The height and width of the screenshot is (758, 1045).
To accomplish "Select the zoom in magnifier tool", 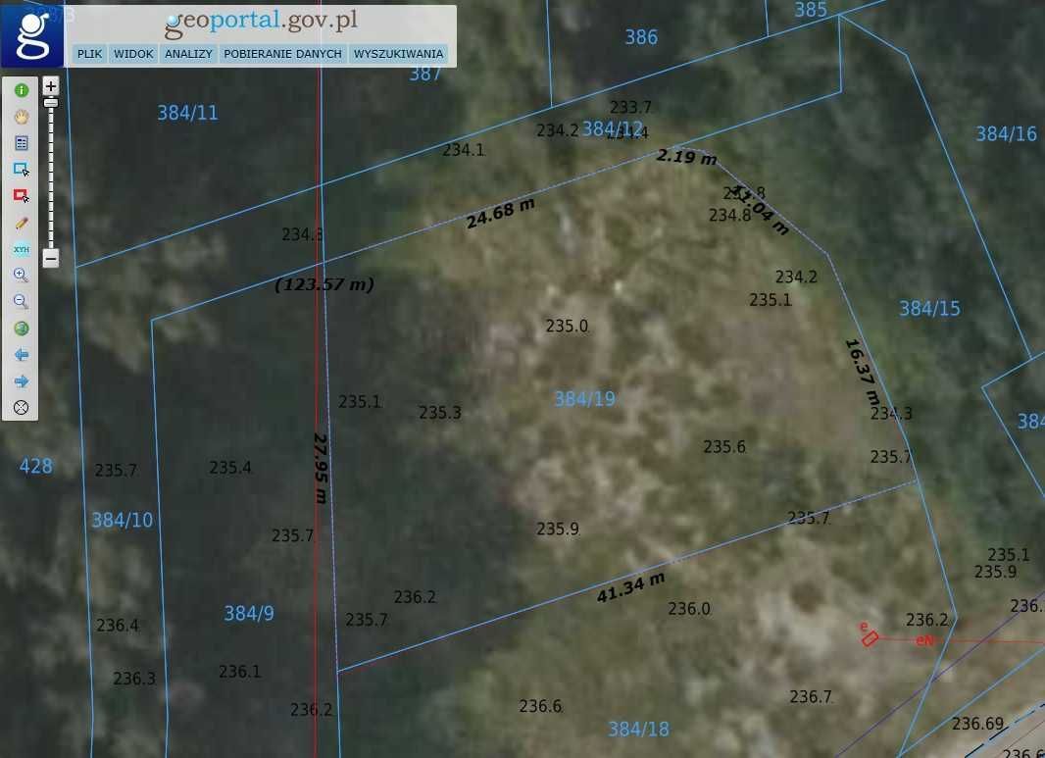I will point(22,275).
